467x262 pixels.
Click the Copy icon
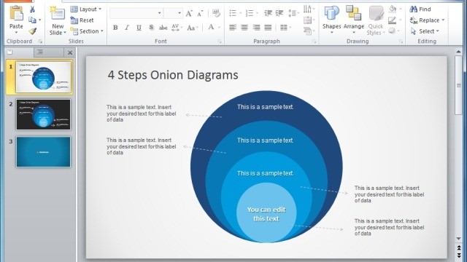(x=32, y=20)
